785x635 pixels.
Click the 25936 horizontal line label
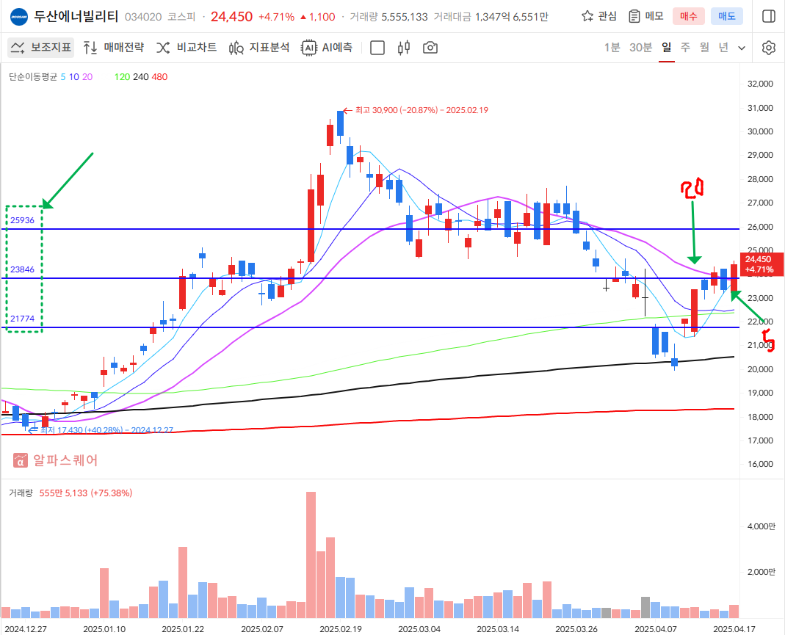[x=23, y=220]
